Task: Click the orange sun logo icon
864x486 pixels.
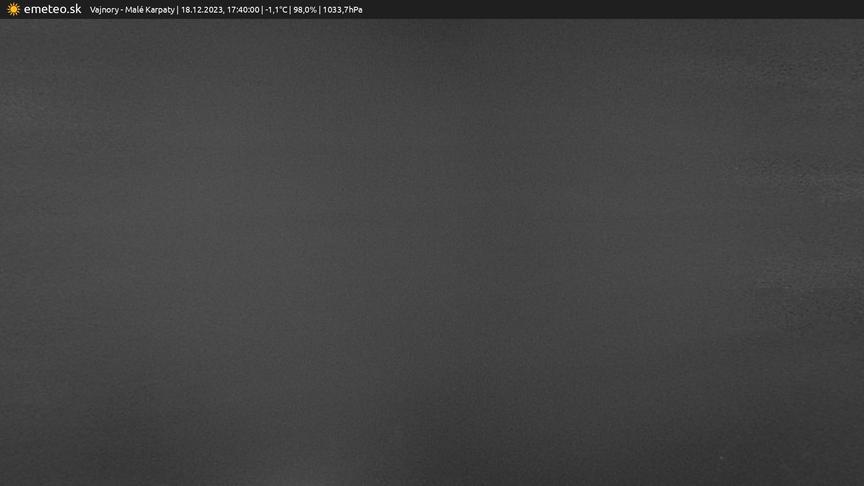Action: (13, 9)
